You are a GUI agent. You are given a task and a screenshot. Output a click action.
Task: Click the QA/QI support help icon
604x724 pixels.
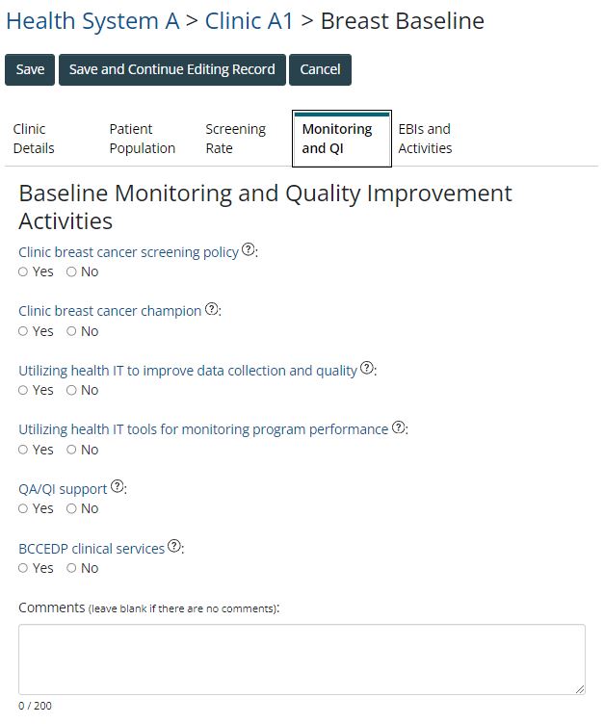coord(118,487)
